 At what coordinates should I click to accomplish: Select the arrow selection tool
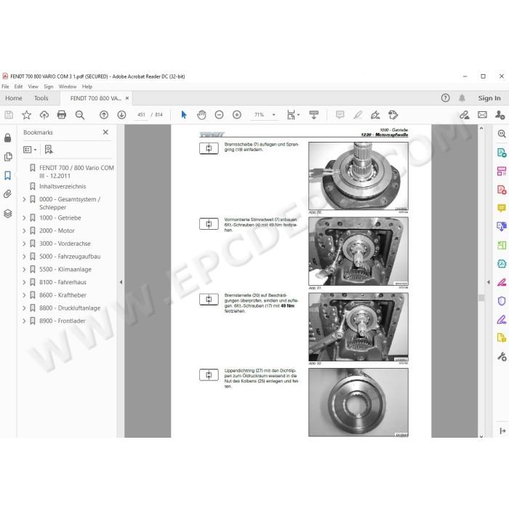pyautogui.click(x=184, y=115)
